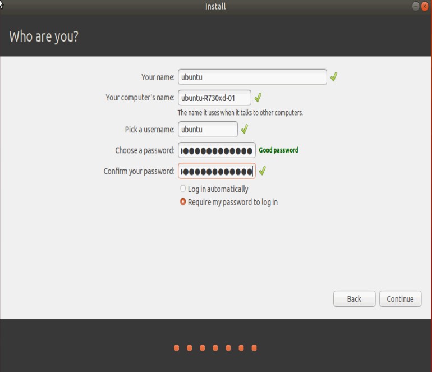Click the Choose a password field

[x=217, y=150]
